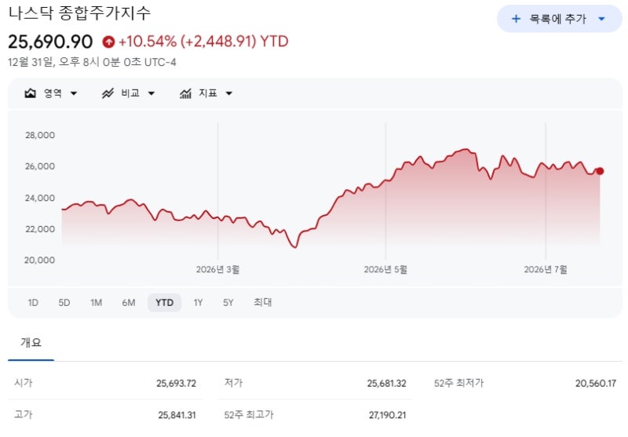Select the 5Y time range
The height and width of the screenshot is (437, 628).
[x=228, y=303]
